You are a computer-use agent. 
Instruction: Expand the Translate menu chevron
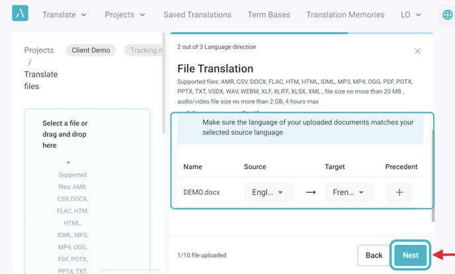click(x=83, y=15)
